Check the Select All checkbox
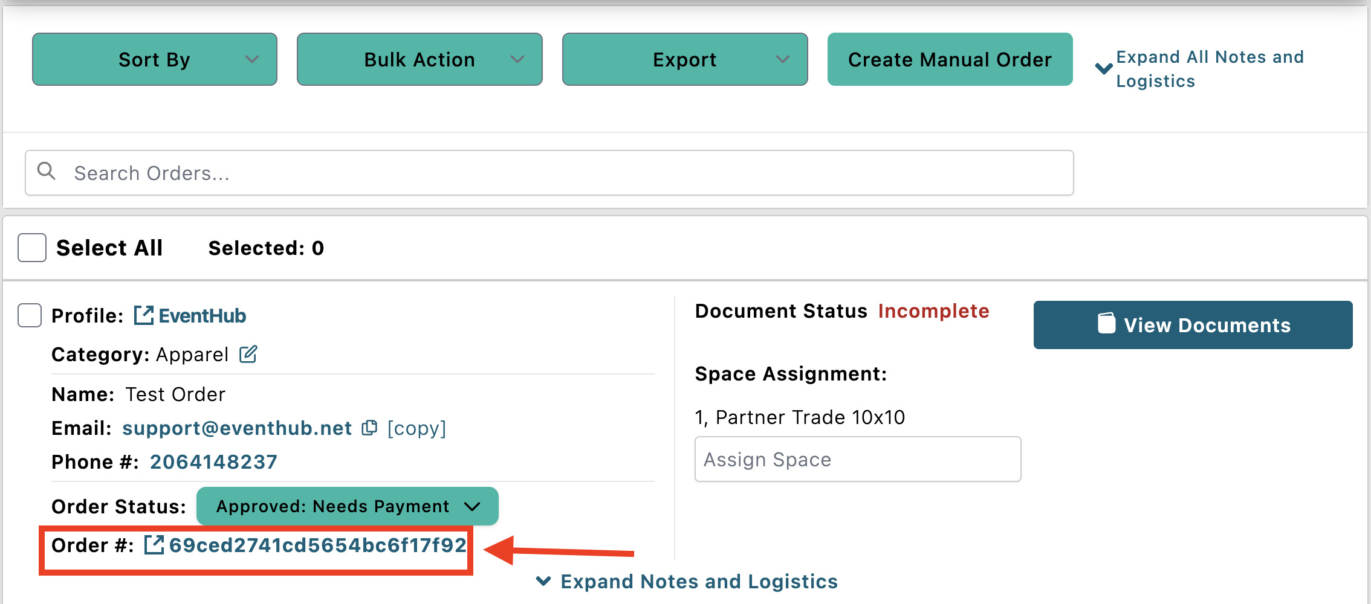 32,248
